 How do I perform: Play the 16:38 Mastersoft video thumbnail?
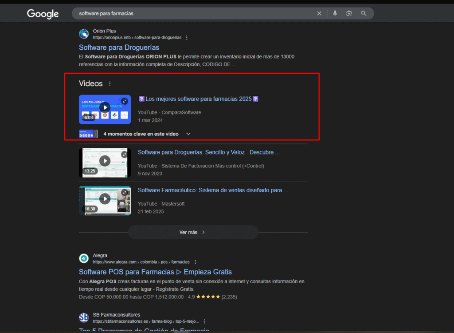click(105, 201)
